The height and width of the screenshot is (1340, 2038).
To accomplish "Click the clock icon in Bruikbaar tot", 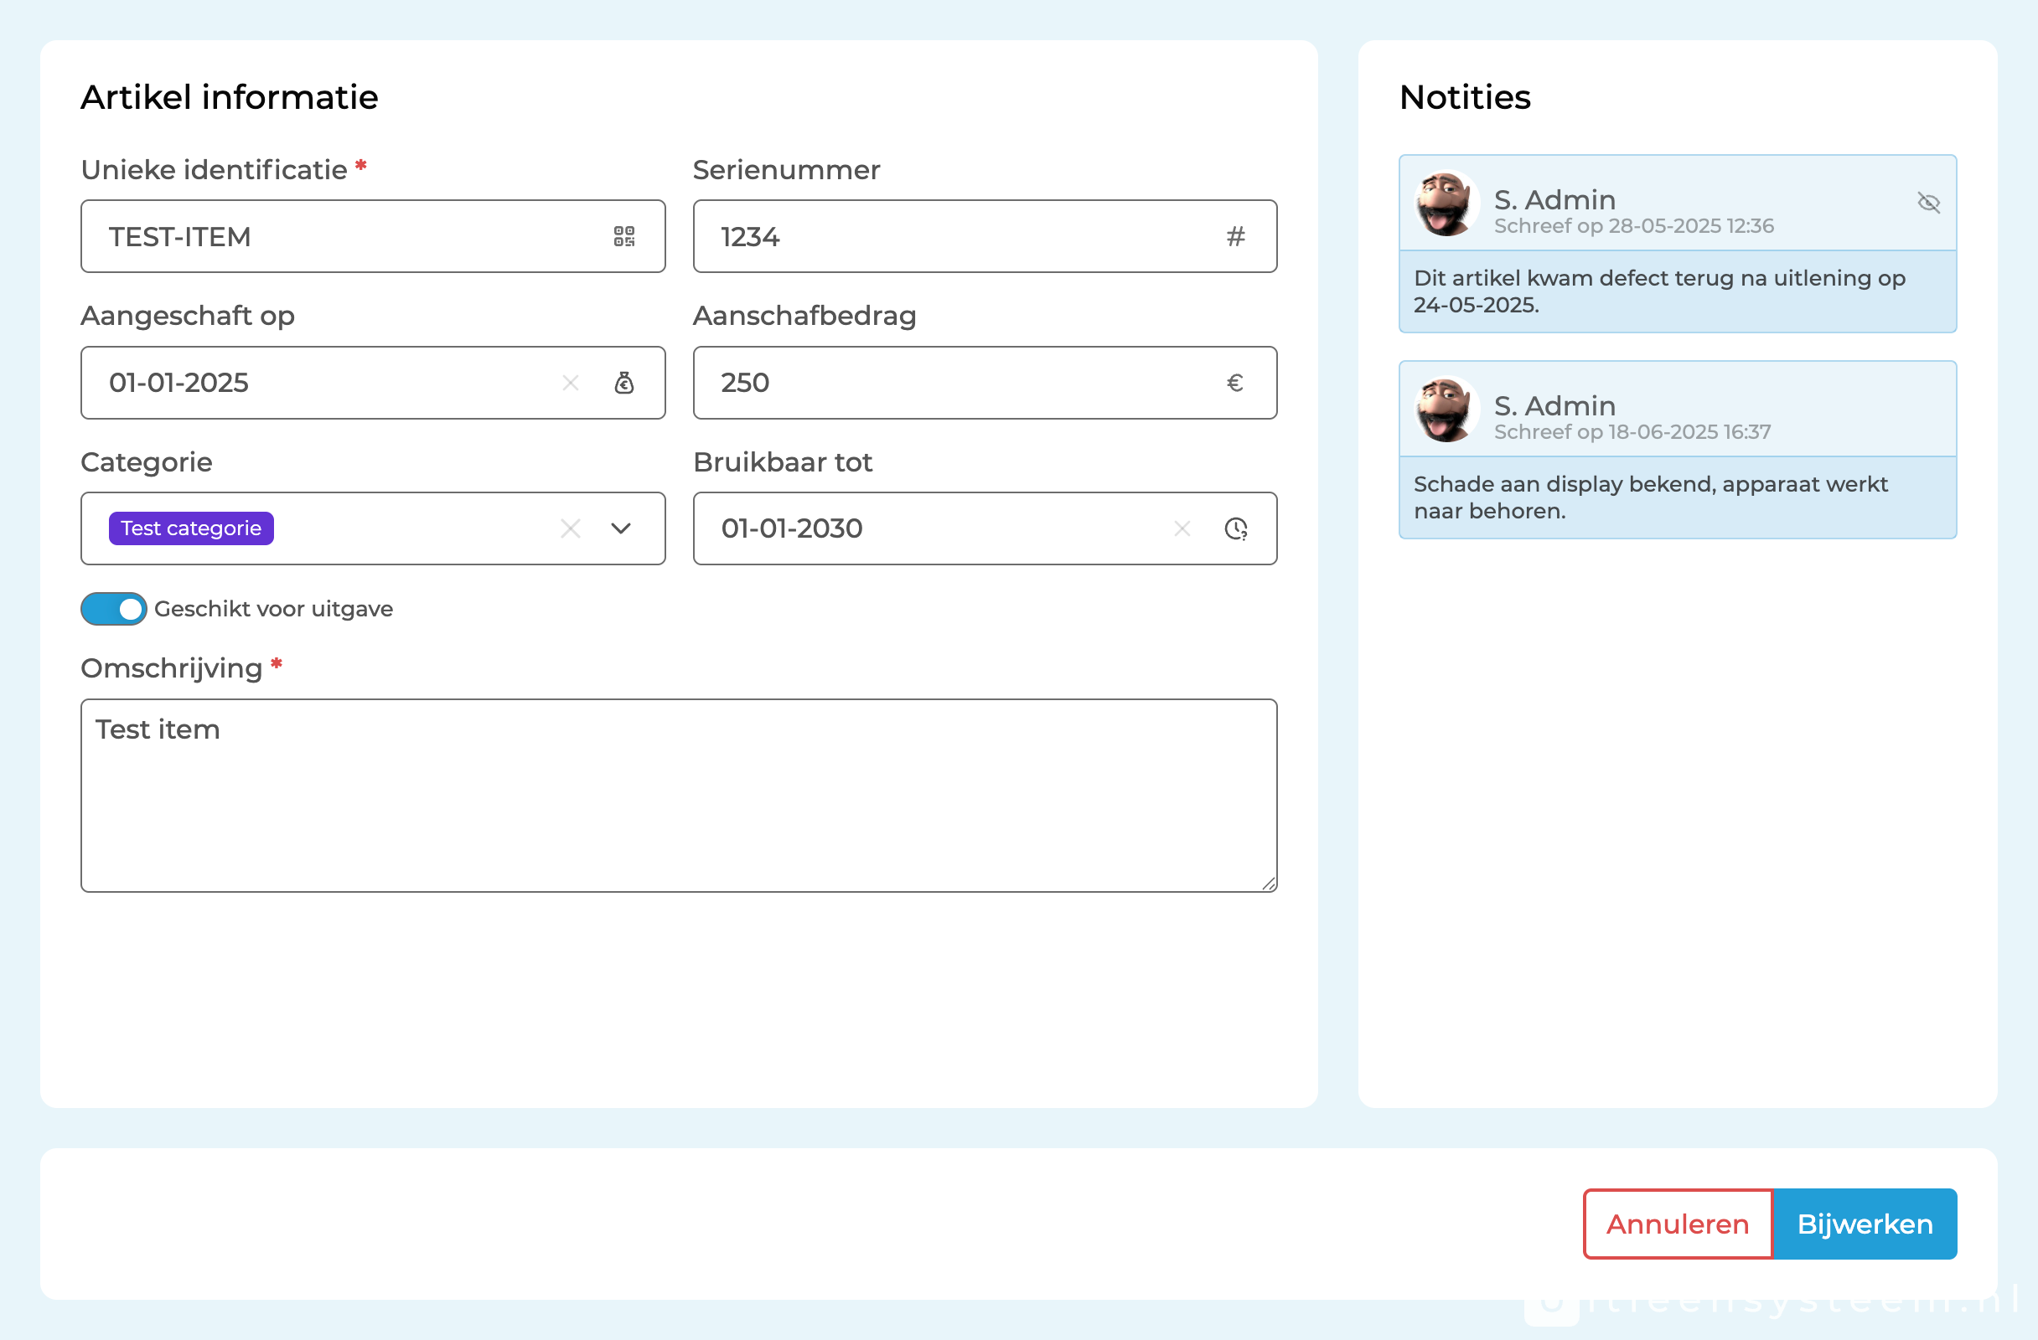I will pos(1236,528).
